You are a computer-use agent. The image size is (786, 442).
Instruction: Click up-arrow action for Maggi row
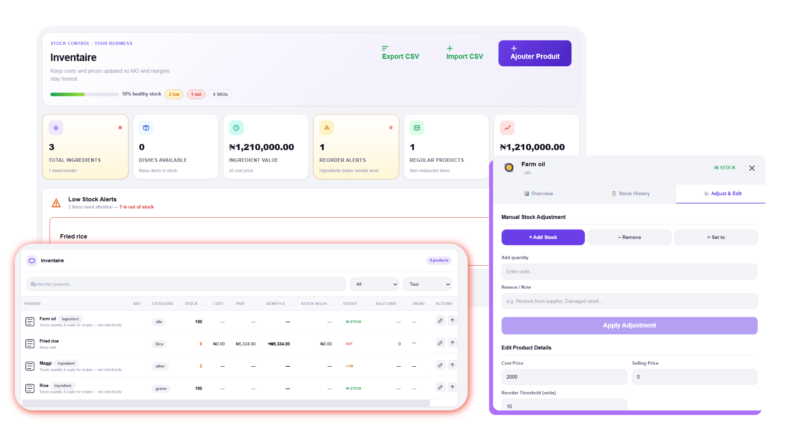[452, 365]
